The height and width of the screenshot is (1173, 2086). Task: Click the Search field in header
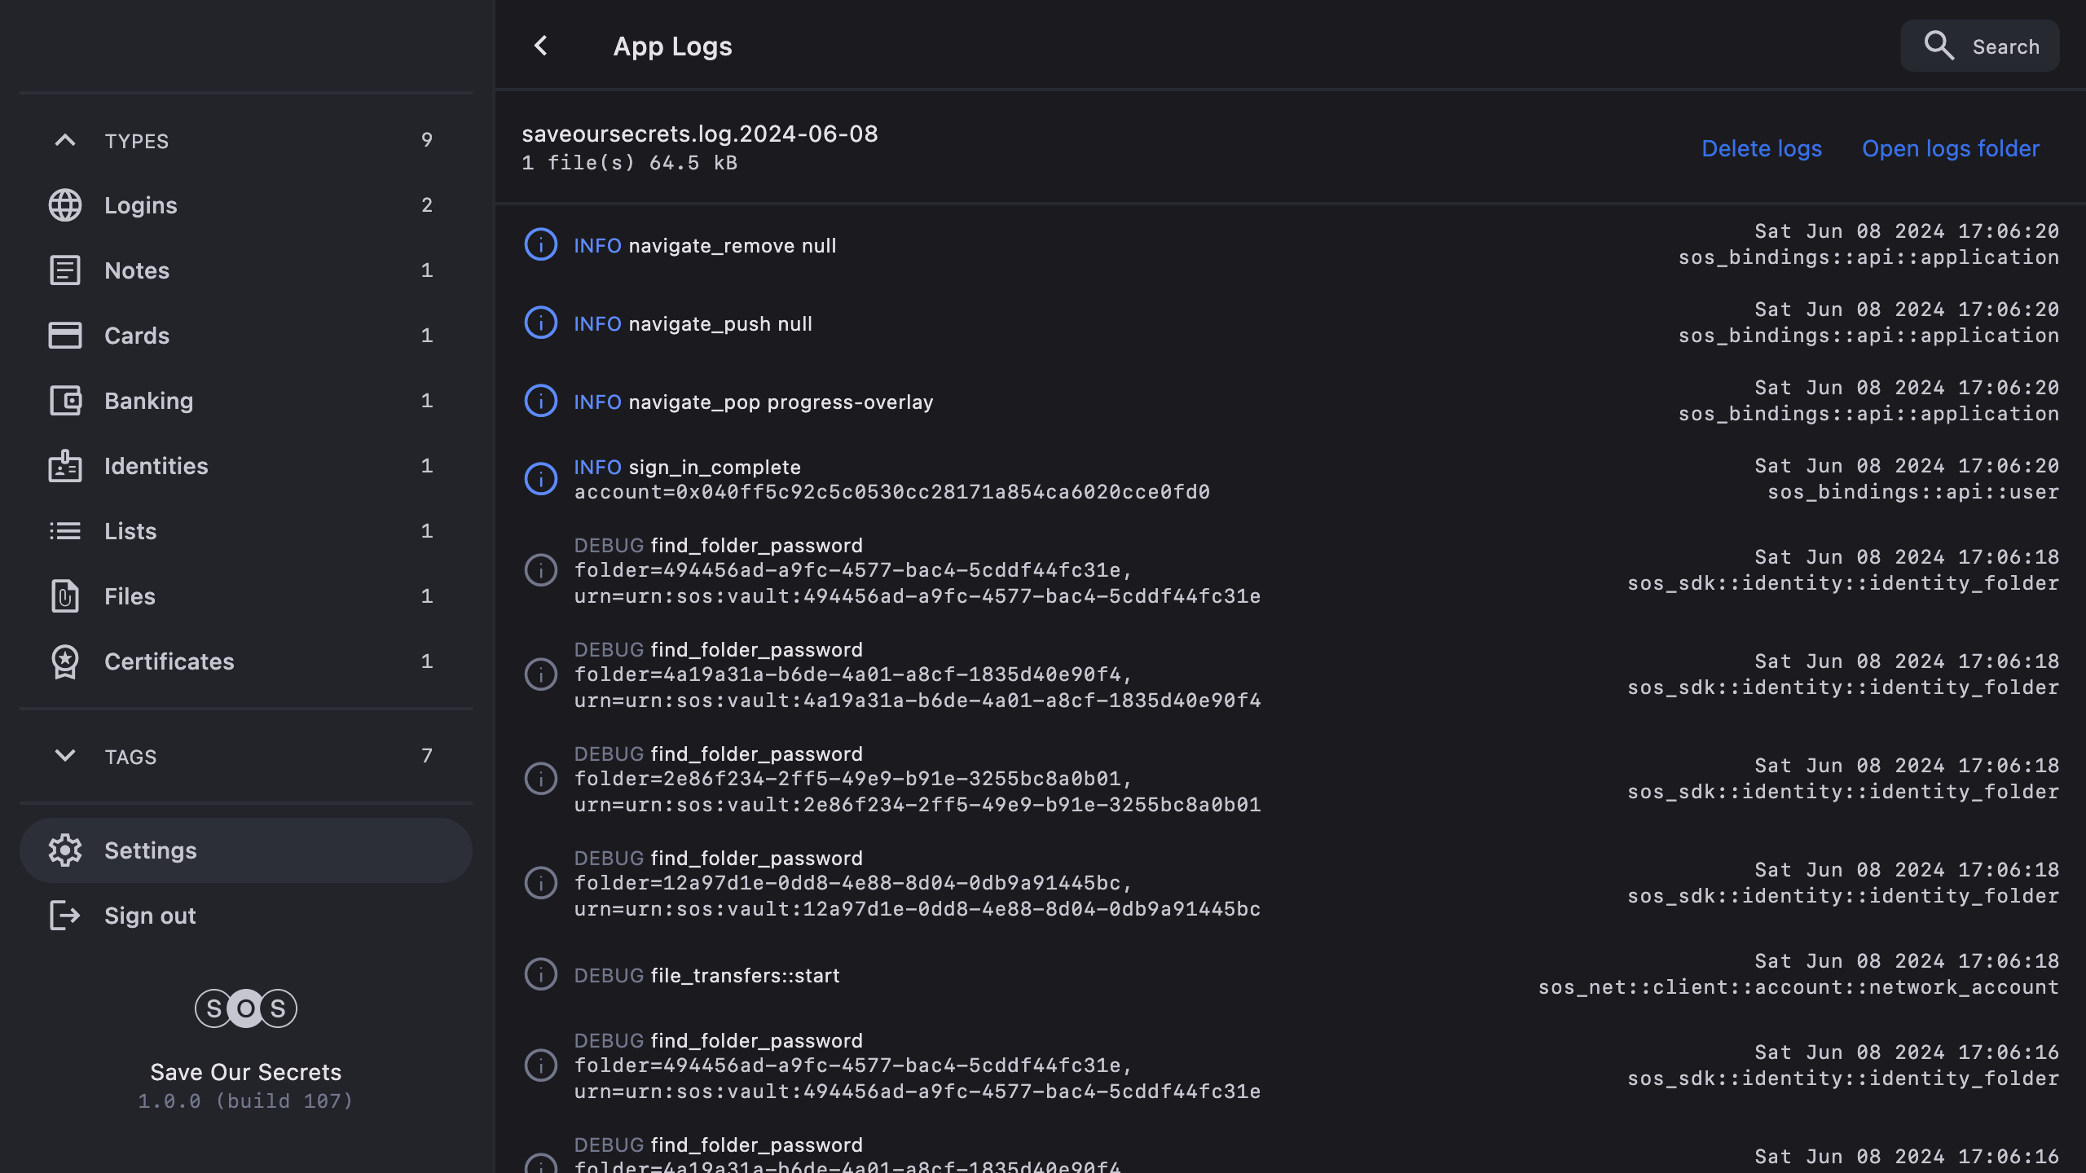click(1980, 46)
